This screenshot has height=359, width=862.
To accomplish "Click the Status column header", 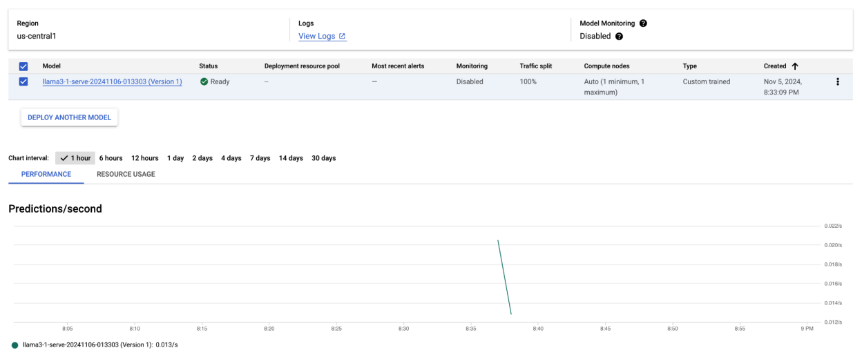I will tap(208, 66).
